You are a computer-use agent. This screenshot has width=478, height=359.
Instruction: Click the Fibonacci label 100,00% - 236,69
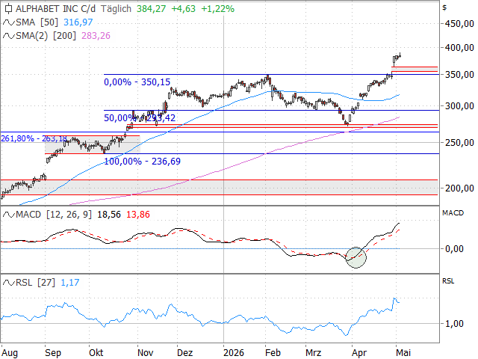click(143, 162)
